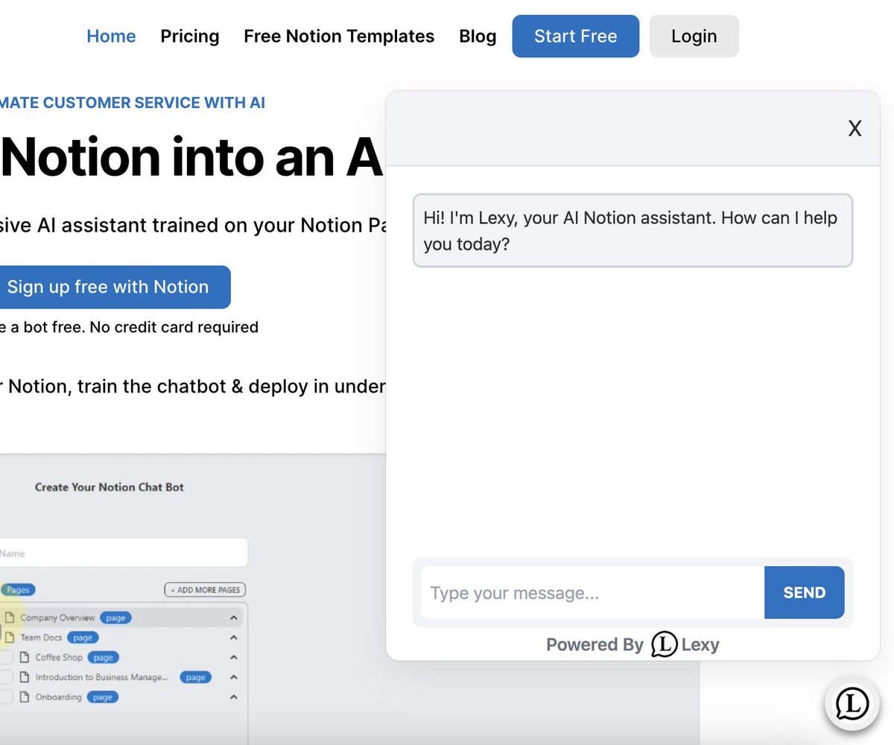Collapse the Introduction to Business row chevron
The width and height of the screenshot is (894, 745).
(x=234, y=677)
